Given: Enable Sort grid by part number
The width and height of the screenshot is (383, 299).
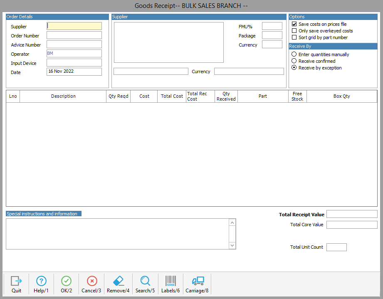Looking at the screenshot, I should [x=294, y=37].
